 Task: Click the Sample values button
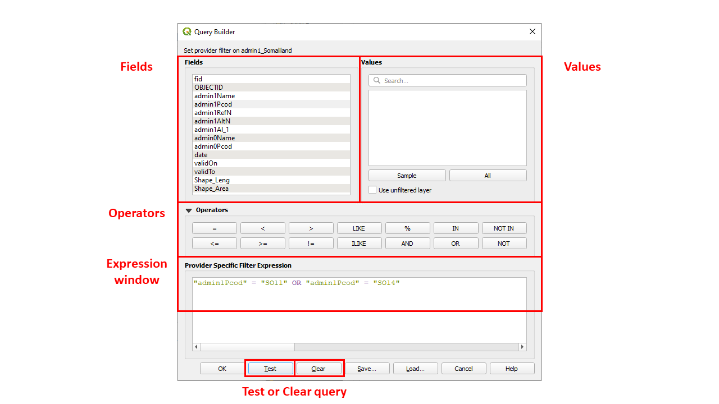click(407, 176)
